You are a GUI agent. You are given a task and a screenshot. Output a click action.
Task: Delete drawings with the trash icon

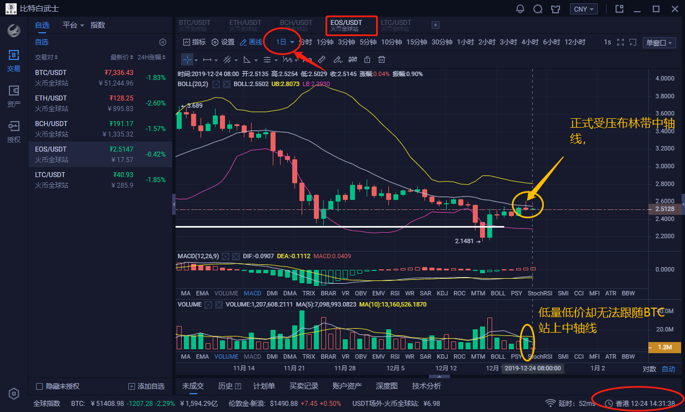click(382, 59)
